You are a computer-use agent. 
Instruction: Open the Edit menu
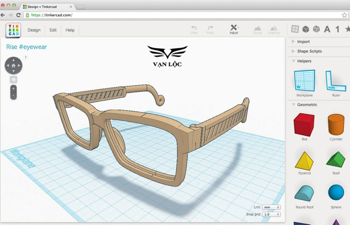pyautogui.click(x=52, y=30)
